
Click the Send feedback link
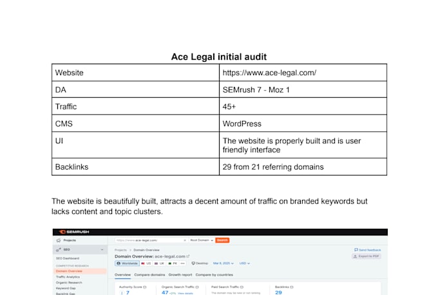(x=368, y=250)
